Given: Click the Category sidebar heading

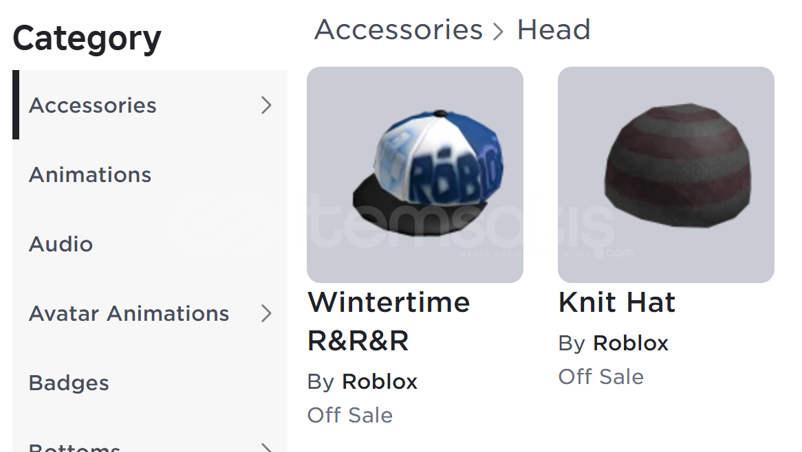Looking at the screenshot, I should 87,39.
